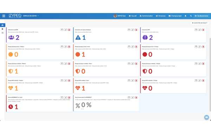Filter the Evaluations RPS card

[196, 30]
